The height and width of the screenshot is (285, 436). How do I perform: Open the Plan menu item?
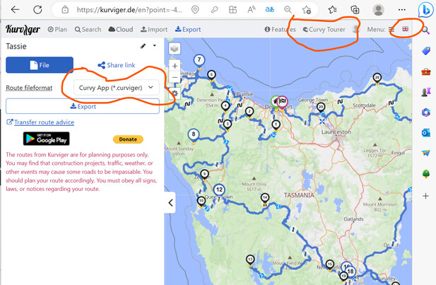point(57,30)
